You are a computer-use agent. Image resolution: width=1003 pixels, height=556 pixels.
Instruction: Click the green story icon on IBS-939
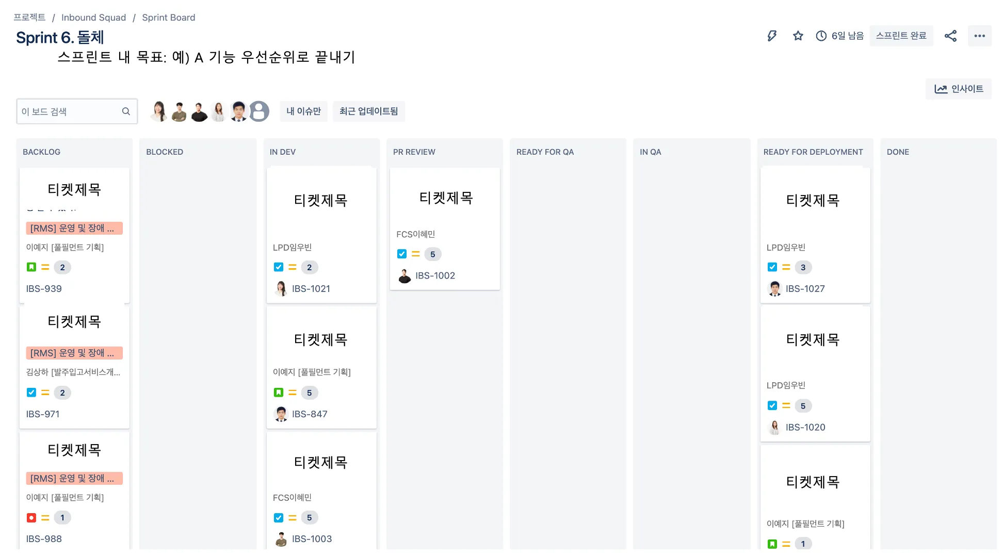[31, 267]
